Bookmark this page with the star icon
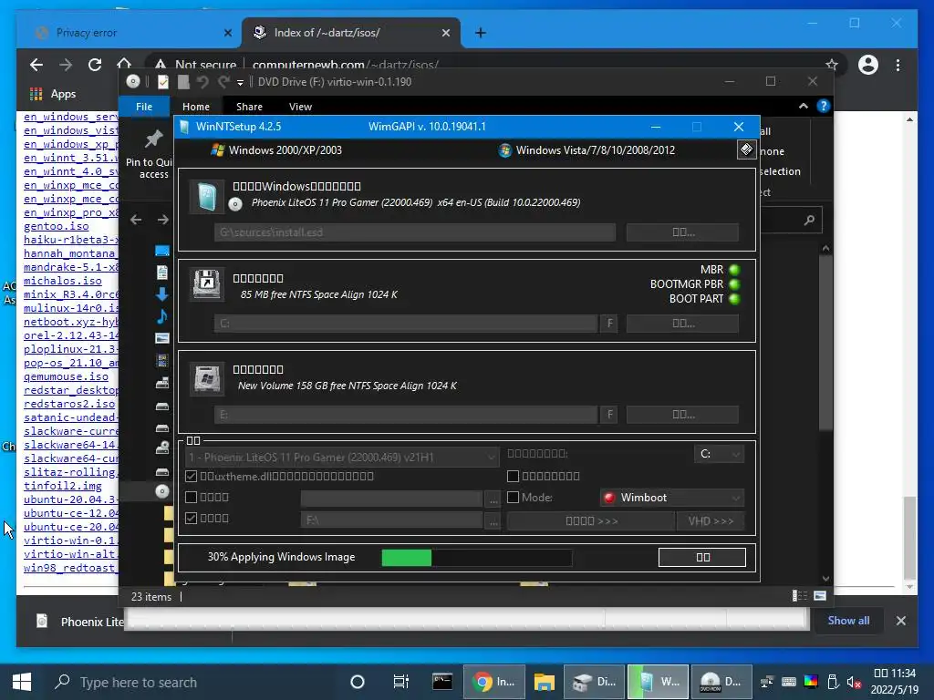 (x=832, y=65)
